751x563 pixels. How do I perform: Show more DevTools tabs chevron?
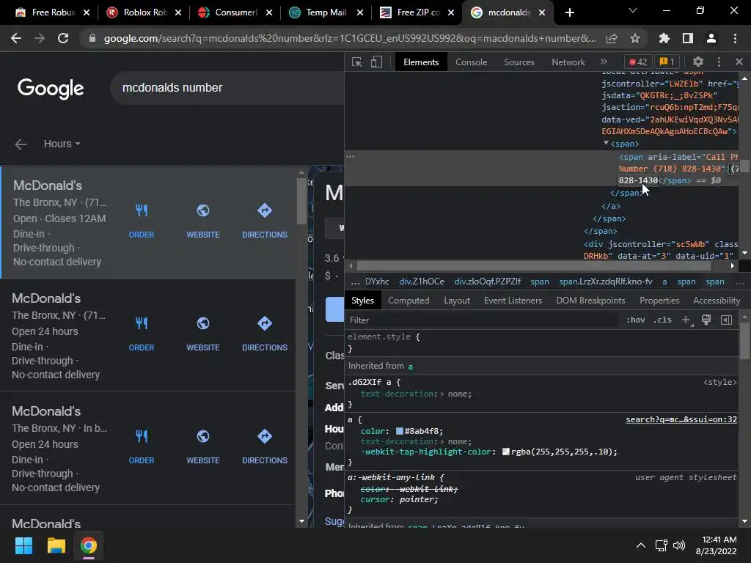click(604, 62)
